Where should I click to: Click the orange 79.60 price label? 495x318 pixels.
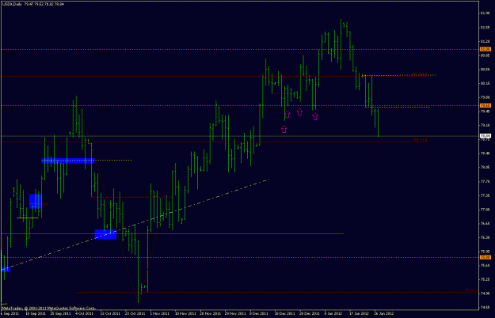pyautogui.click(x=485, y=105)
